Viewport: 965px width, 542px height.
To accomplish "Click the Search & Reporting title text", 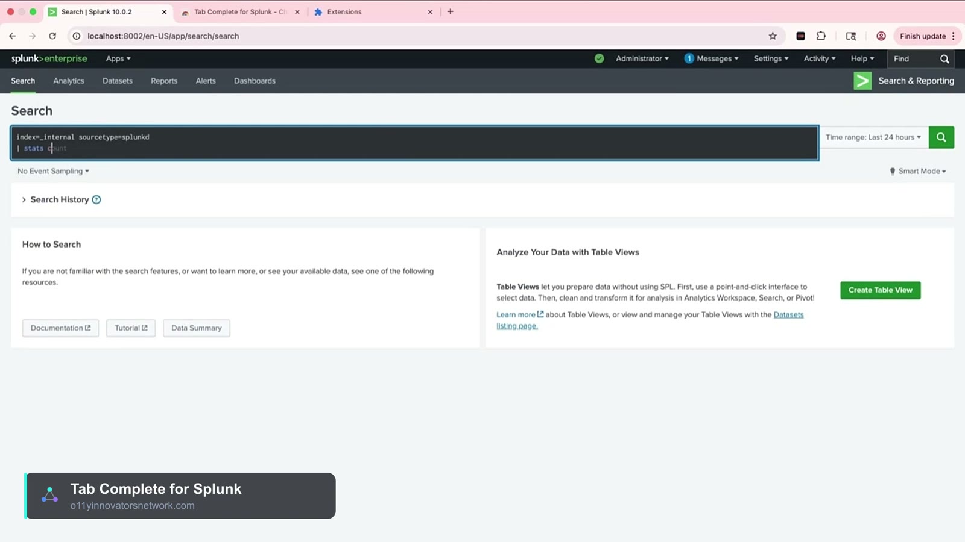I will tap(916, 81).
